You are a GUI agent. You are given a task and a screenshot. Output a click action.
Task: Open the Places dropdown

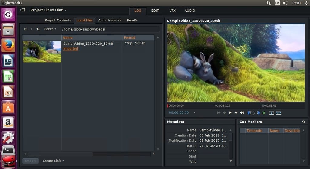tap(50, 29)
